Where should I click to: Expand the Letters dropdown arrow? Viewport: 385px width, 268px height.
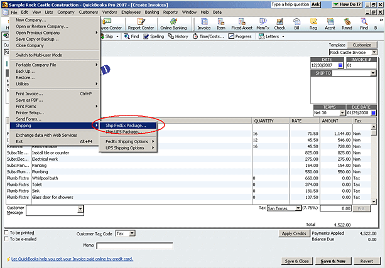283,36
